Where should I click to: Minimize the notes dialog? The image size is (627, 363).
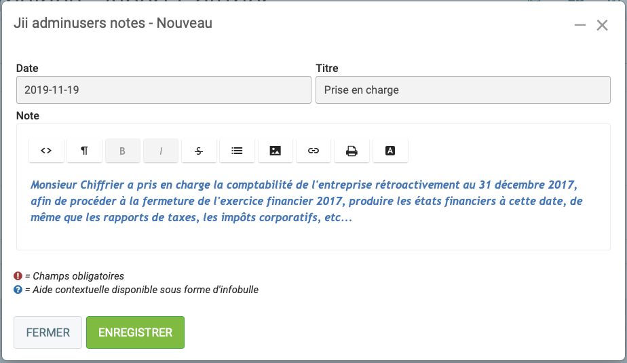579,25
